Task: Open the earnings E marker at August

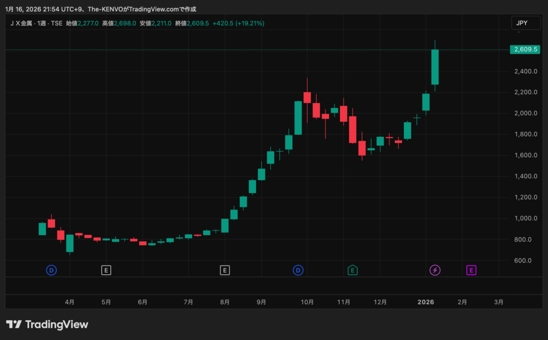Action: click(x=225, y=271)
